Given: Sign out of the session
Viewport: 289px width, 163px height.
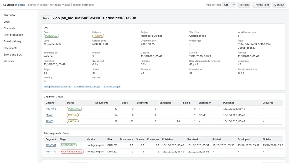Looking at the screenshot, I should point(279,5).
